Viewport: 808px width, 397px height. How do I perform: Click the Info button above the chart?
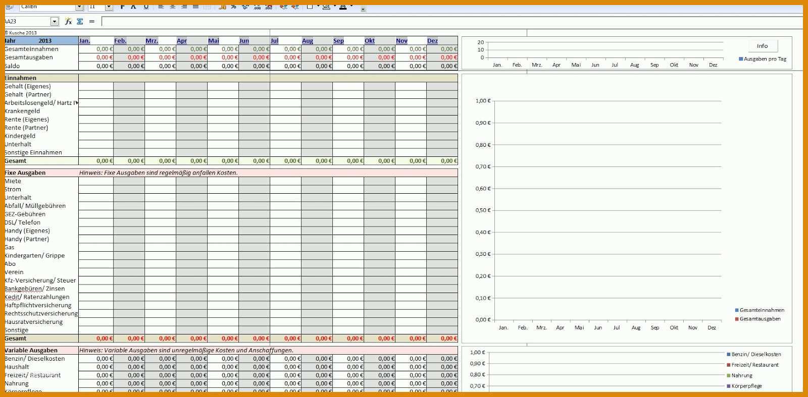tap(762, 46)
